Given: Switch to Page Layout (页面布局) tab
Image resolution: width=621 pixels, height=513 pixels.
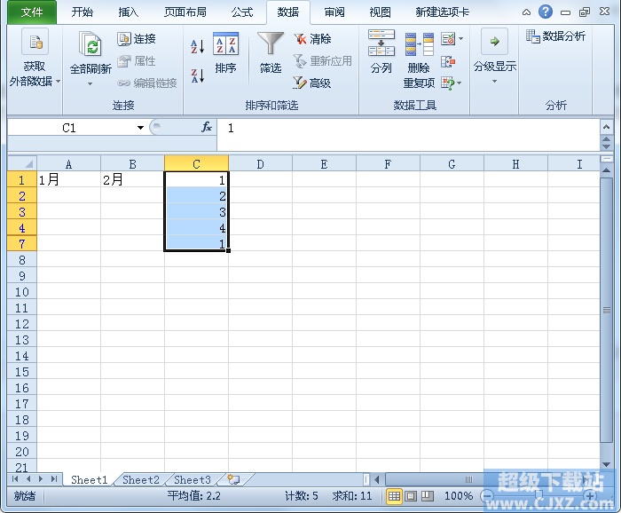Looking at the screenshot, I should click(x=185, y=12).
